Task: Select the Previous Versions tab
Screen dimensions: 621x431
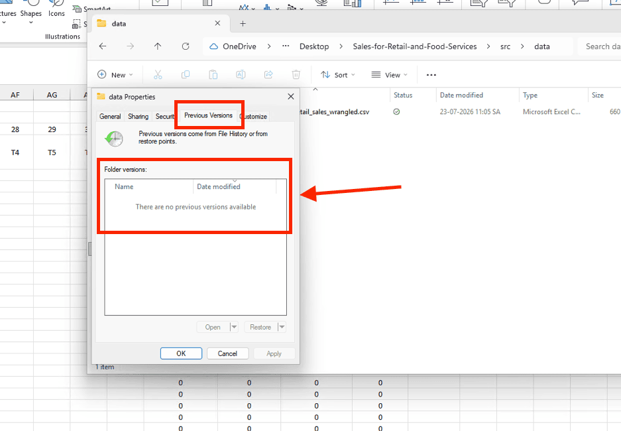Action: pyautogui.click(x=208, y=115)
